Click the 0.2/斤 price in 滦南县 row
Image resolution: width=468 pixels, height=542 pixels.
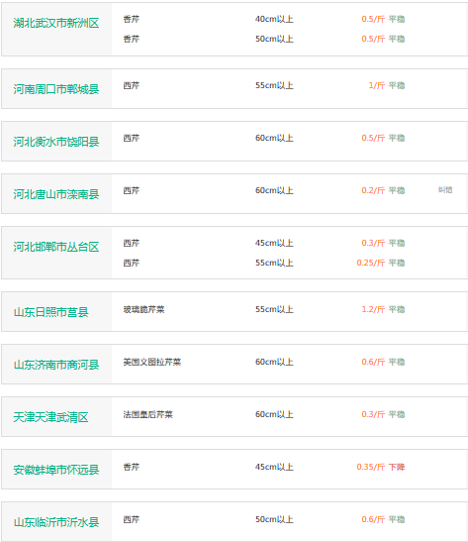(373, 190)
